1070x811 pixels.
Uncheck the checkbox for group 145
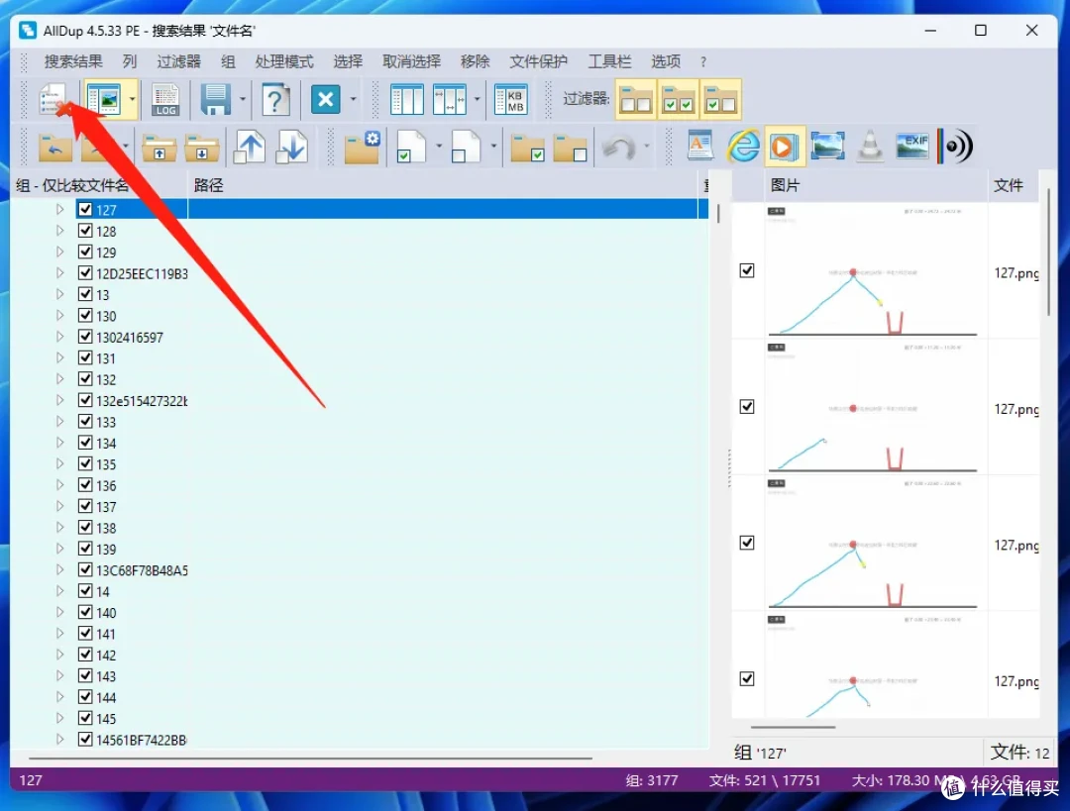[85, 718]
